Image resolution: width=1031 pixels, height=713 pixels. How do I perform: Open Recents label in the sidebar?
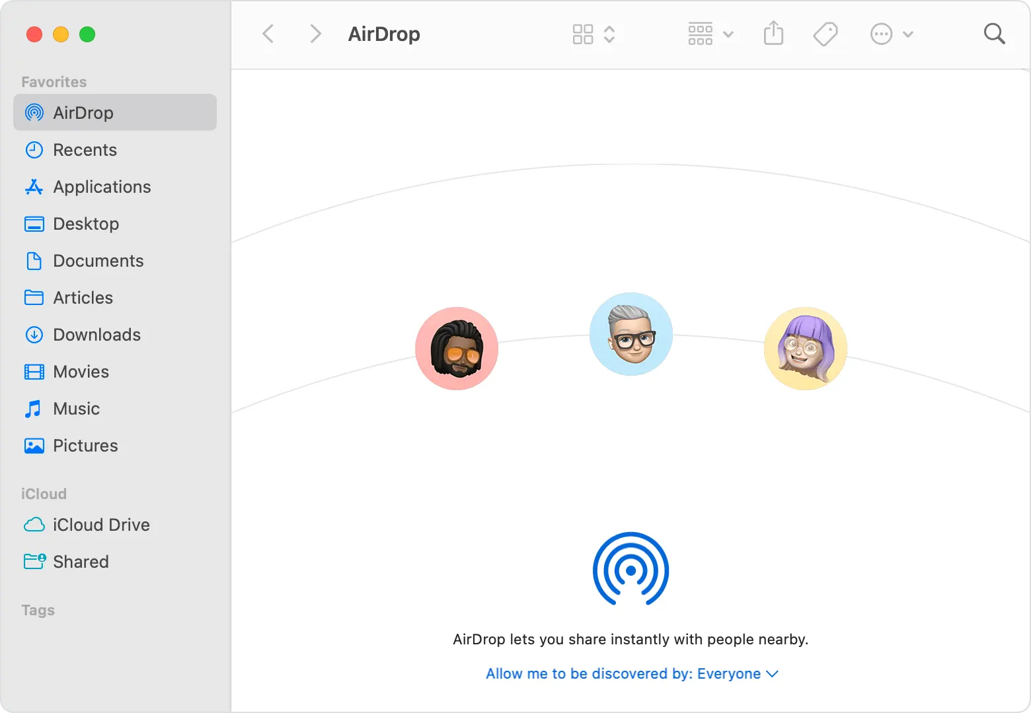(85, 150)
